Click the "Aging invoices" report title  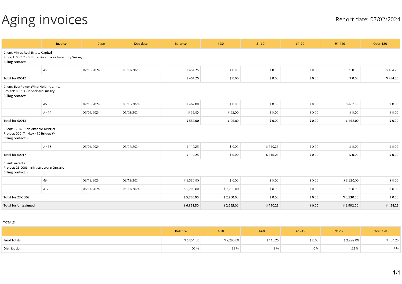click(x=45, y=20)
